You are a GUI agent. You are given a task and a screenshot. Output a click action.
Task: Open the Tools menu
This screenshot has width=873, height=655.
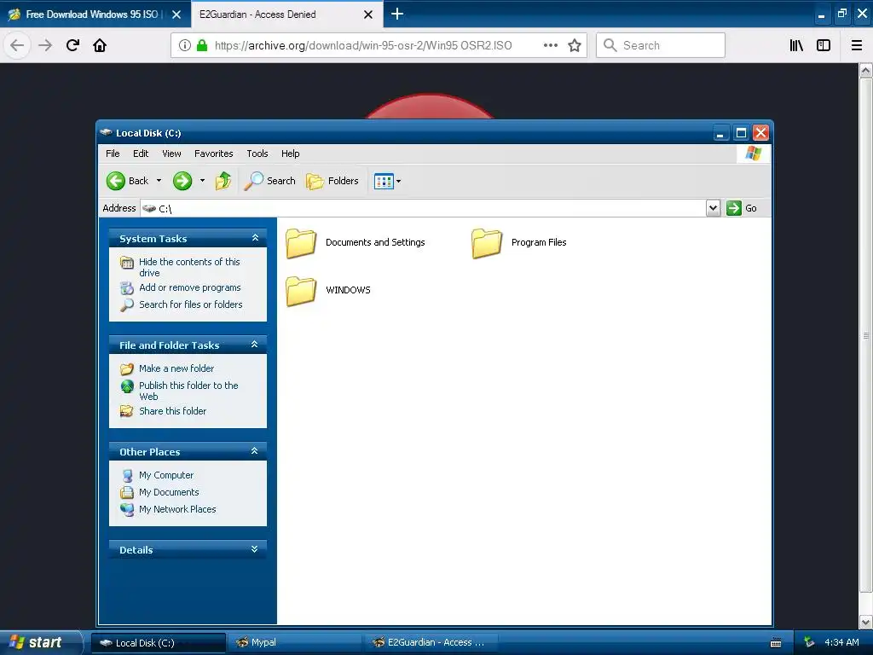click(x=257, y=154)
